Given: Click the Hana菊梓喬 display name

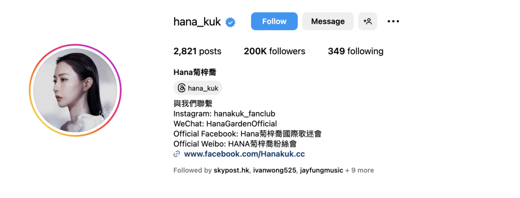Looking at the screenshot, I should click(195, 72).
